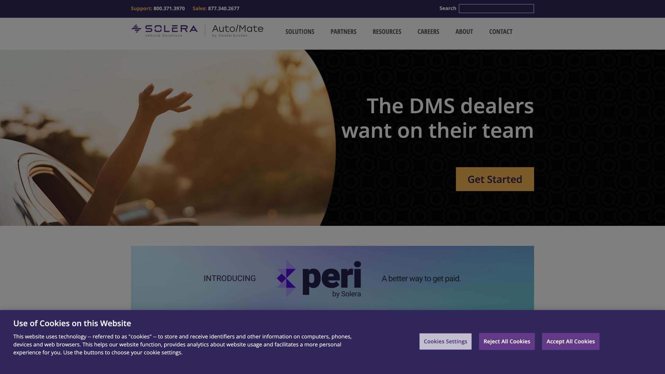Click 'A better way to get paid' text
Image resolution: width=665 pixels, height=374 pixels.
click(x=421, y=279)
